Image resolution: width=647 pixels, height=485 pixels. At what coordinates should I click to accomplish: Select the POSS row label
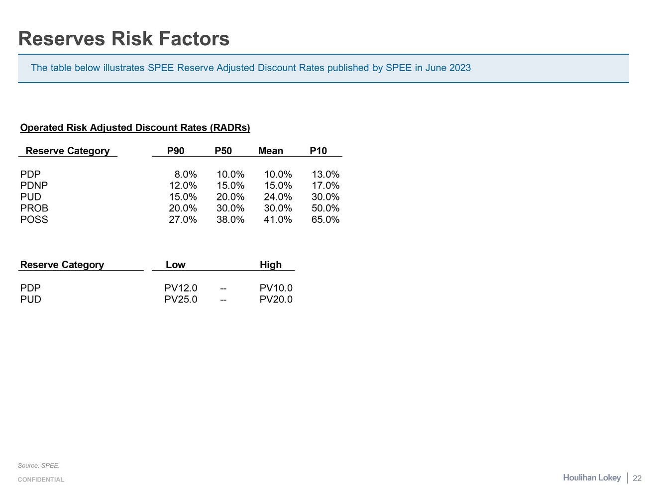pyautogui.click(x=34, y=220)
